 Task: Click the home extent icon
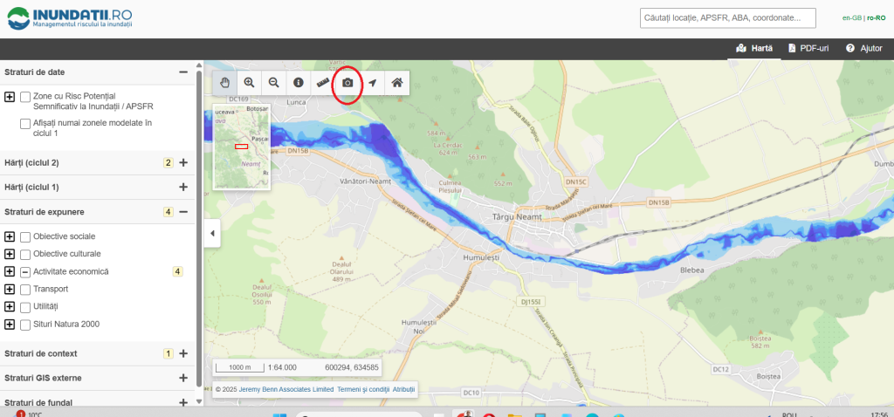tap(397, 83)
